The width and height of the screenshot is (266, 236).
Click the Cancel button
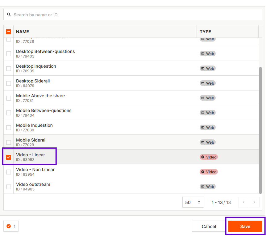tap(209, 226)
